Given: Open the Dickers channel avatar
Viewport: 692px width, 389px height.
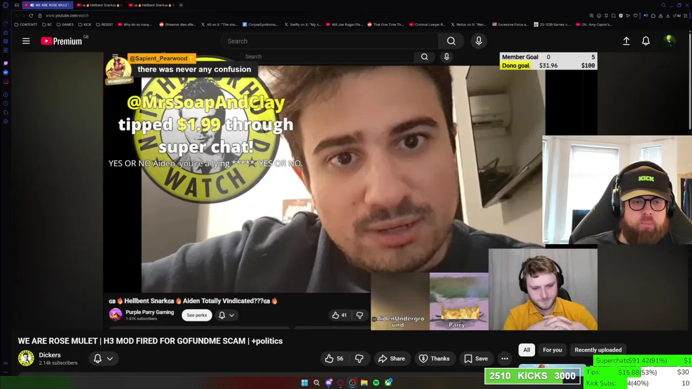Looking at the screenshot, I should 26,358.
